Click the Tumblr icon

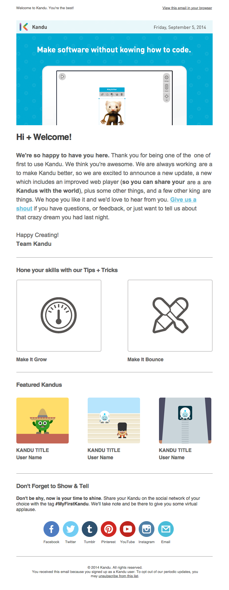pyautogui.click(x=90, y=529)
